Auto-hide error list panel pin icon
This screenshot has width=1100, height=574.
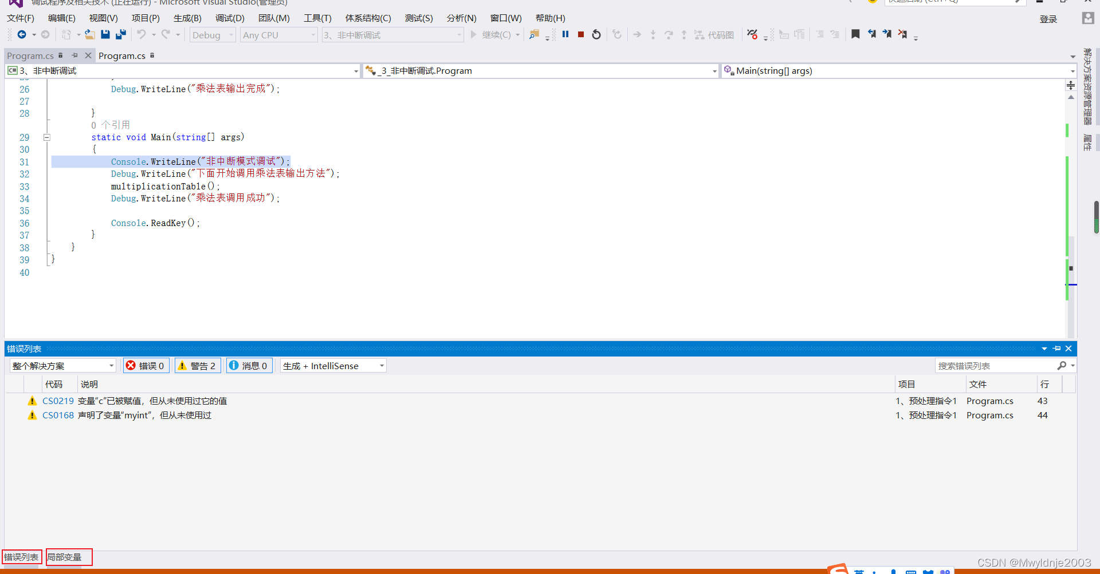[1057, 349]
